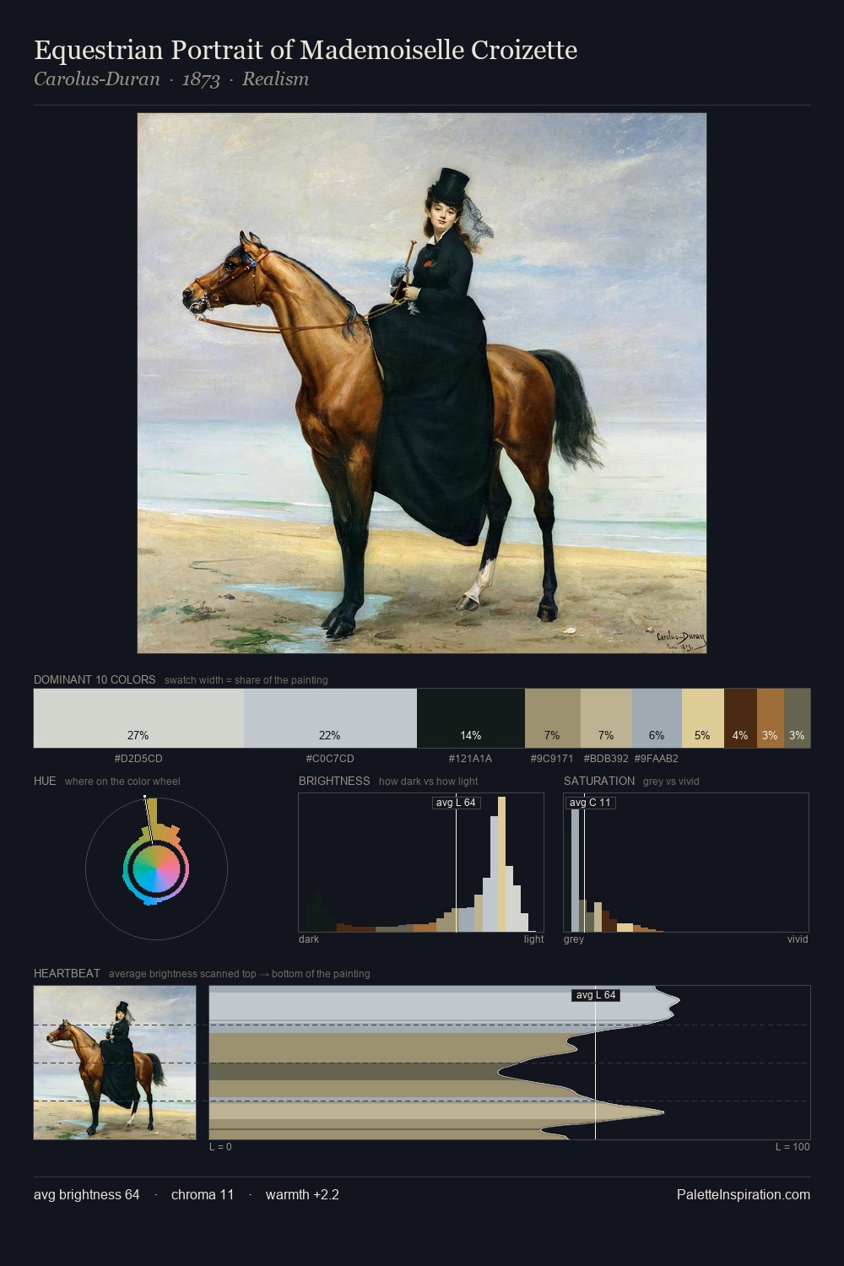Image resolution: width=844 pixels, height=1266 pixels.
Task: Click the orange-brown 3% swatch
Action: pos(771,718)
